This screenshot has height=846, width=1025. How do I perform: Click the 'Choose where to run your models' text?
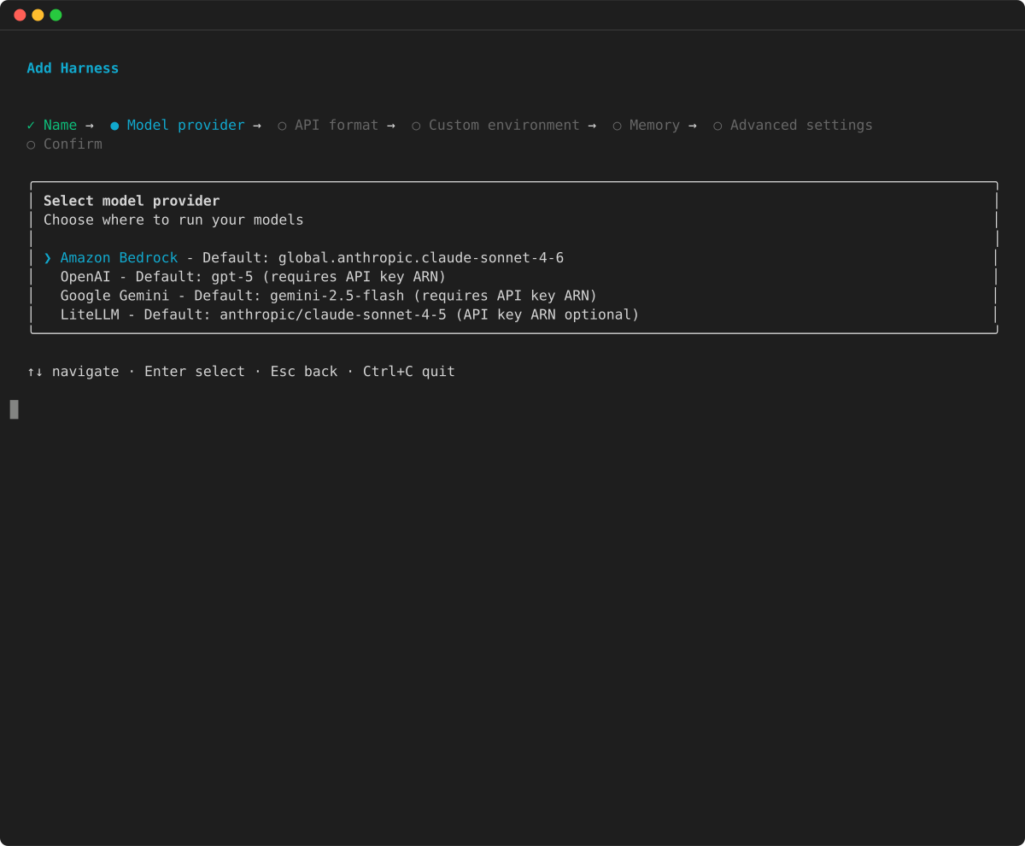tap(173, 220)
